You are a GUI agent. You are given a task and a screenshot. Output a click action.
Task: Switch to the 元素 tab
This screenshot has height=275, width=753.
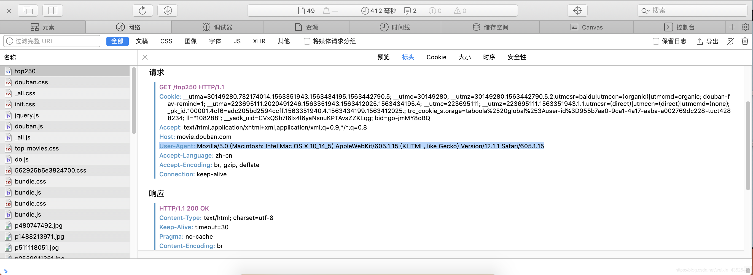[43, 27]
